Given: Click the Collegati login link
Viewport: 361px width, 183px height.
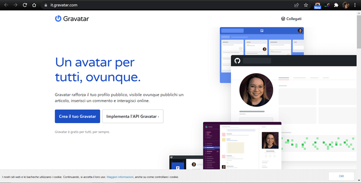Looking at the screenshot, I should (294, 19).
